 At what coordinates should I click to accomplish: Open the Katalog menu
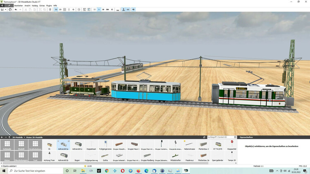pos(35,5)
